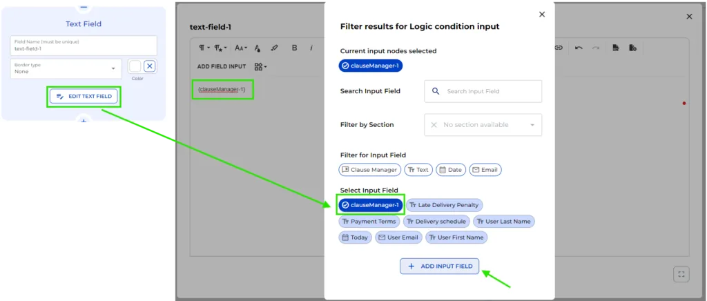707x301 pixels.
Task: Click the EDIT TEXT FIELD button
Action: point(84,97)
